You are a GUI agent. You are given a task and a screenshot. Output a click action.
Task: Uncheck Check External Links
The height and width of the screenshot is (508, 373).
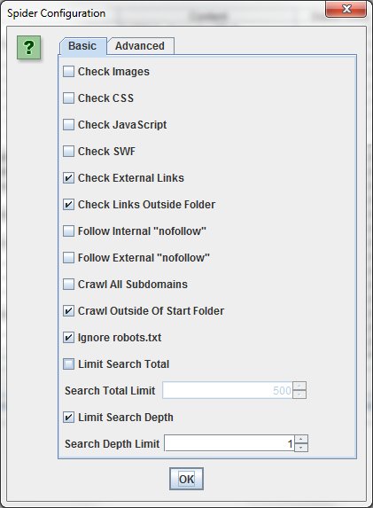tap(68, 178)
